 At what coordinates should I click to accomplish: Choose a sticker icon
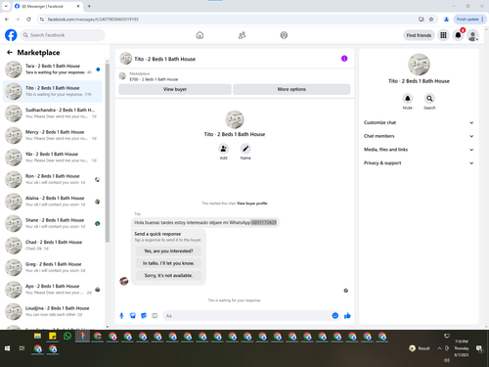144,315
